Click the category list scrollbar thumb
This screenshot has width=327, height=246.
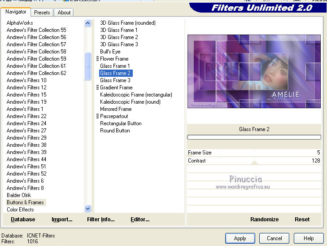pos(88,66)
